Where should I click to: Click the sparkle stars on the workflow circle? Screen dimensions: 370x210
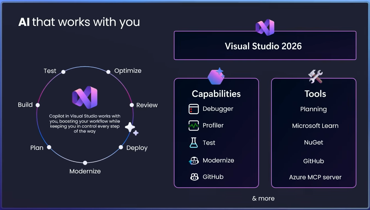pyautogui.click(x=131, y=129)
